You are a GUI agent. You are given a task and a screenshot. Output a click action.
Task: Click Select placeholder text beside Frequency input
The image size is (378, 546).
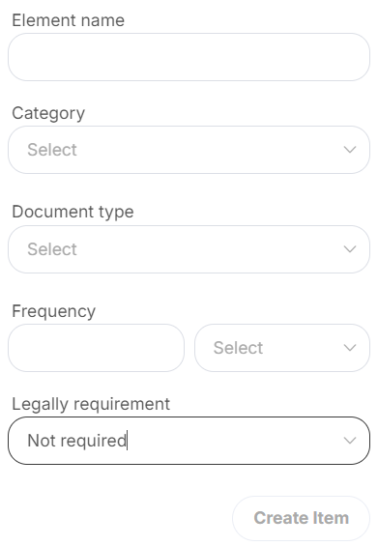click(x=238, y=348)
